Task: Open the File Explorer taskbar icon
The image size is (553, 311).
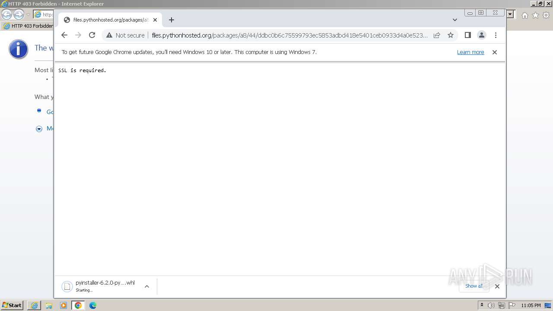Action: [x=49, y=305]
